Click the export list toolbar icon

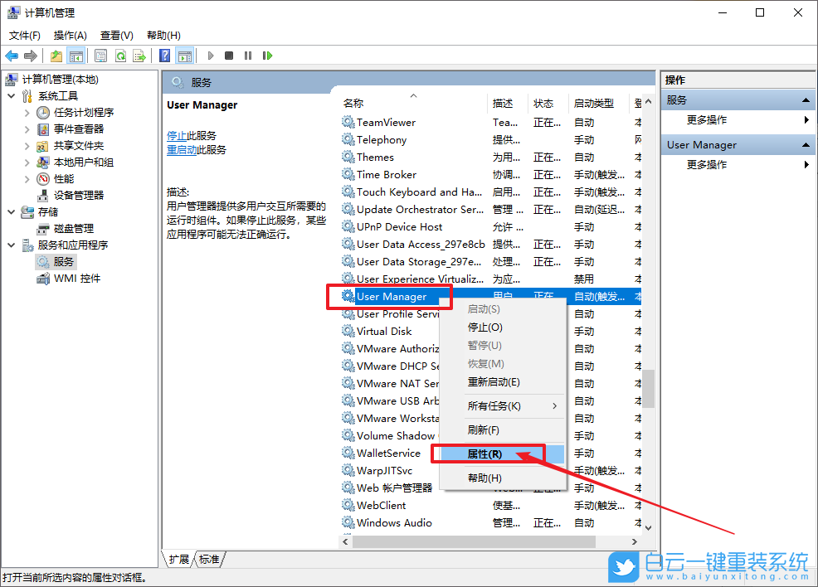(140, 56)
